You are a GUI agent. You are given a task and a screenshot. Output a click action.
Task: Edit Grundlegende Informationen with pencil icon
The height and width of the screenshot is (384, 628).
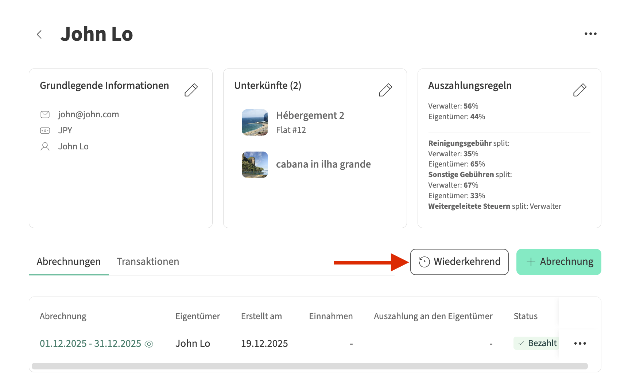click(x=191, y=90)
